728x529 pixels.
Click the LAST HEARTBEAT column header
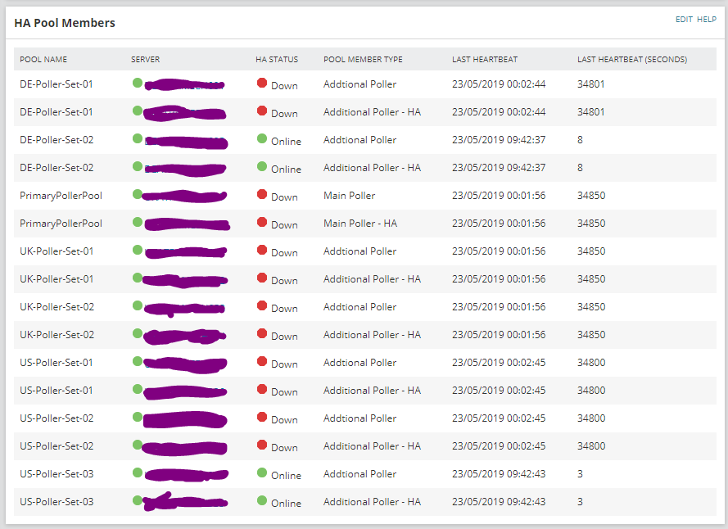[x=485, y=60]
